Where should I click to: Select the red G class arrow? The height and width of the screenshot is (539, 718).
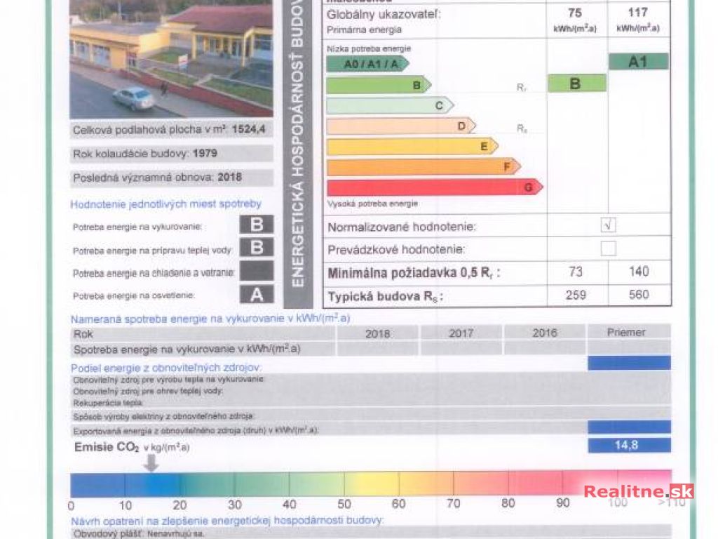435,187
